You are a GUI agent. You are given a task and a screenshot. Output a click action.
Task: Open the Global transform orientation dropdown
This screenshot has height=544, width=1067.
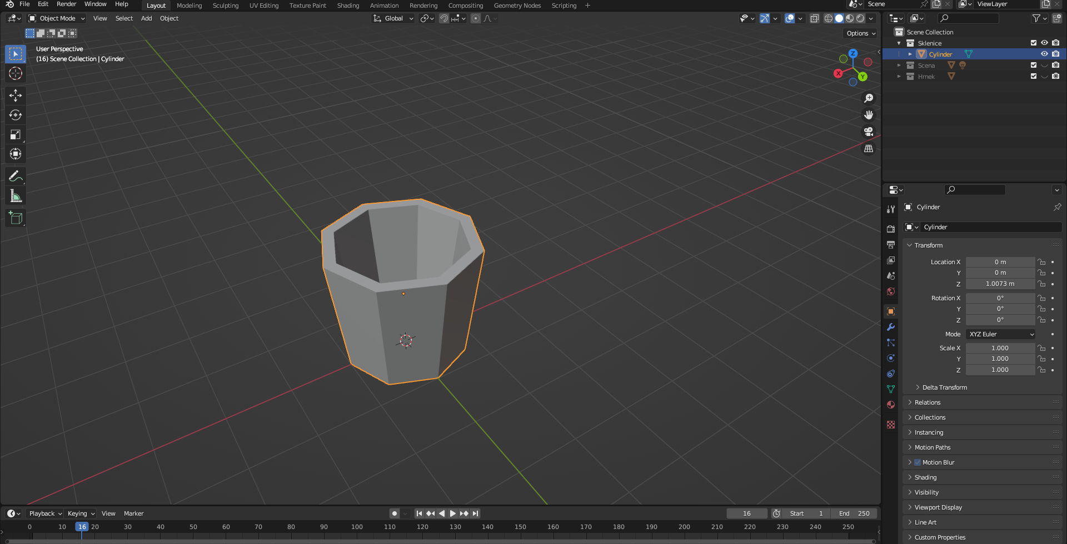[x=393, y=18]
